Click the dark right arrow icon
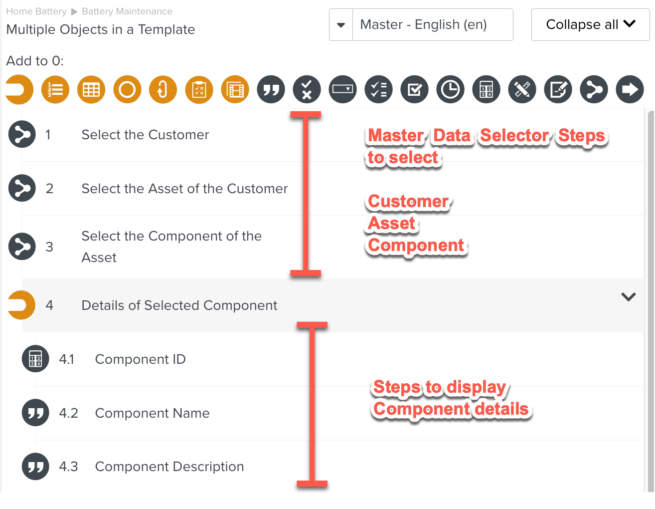655x509 pixels. (630, 90)
